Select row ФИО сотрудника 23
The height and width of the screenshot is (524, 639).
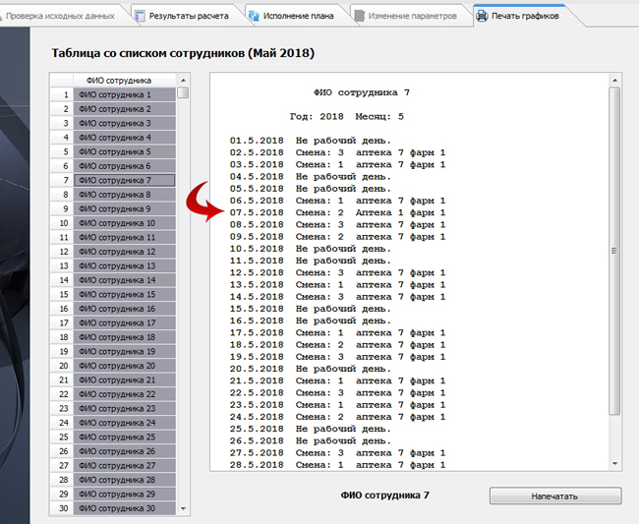pyautogui.click(x=124, y=408)
